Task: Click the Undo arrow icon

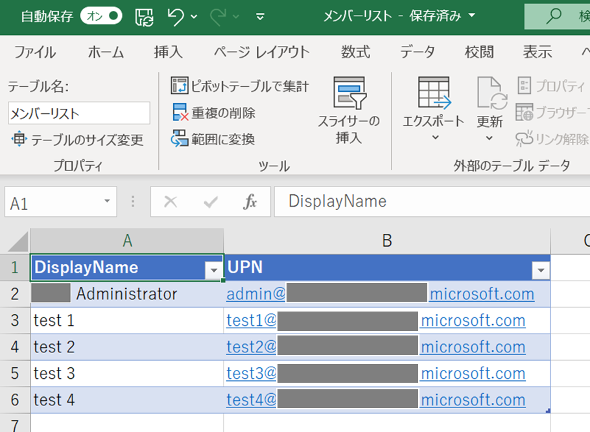Action: pos(176,16)
